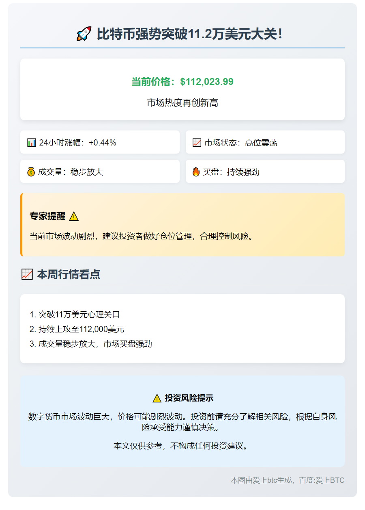The width and height of the screenshot is (365, 510).
Task: Click the 专家提醒 heading
Action: point(47,216)
